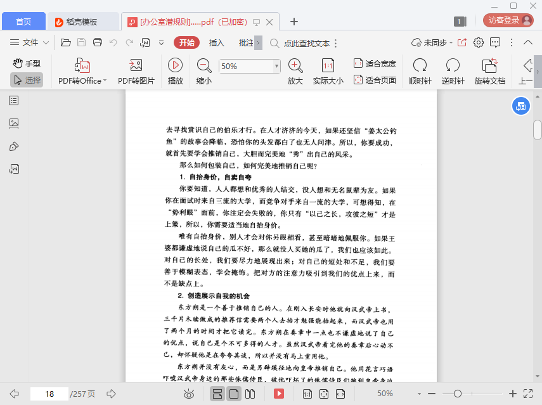Enable two-page view mode
Viewport: 542px width, 405px height.
(x=250, y=394)
